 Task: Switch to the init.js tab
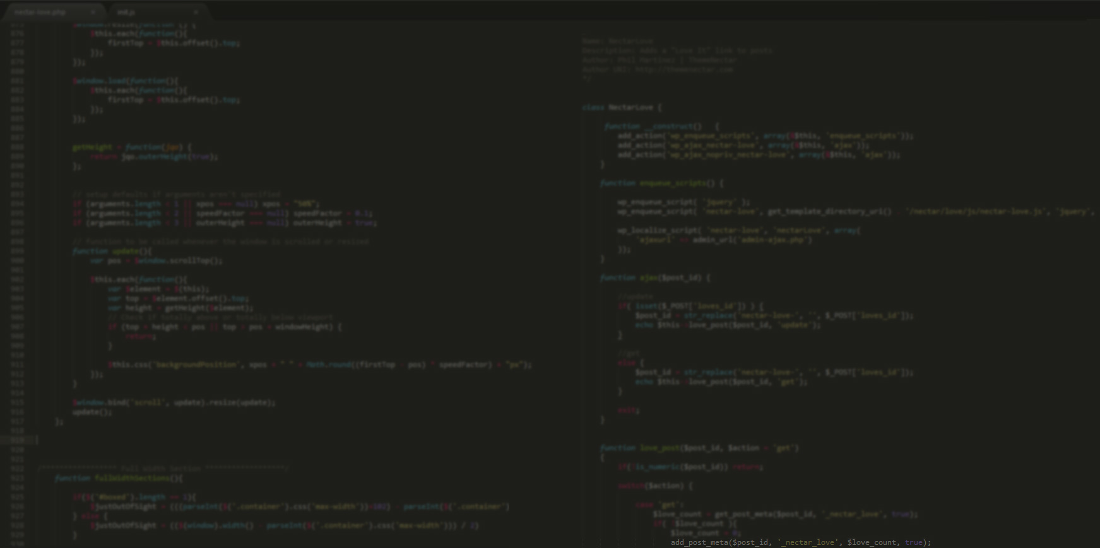tap(126, 12)
